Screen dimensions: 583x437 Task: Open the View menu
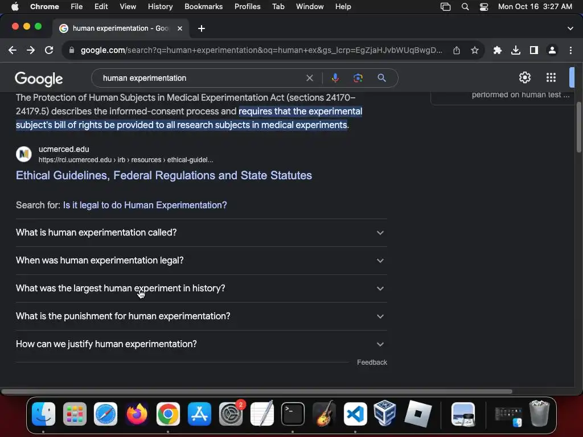128,7
